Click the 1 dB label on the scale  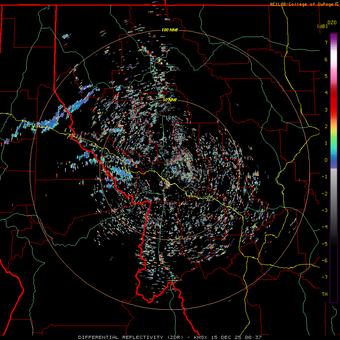[x=326, y=143]
